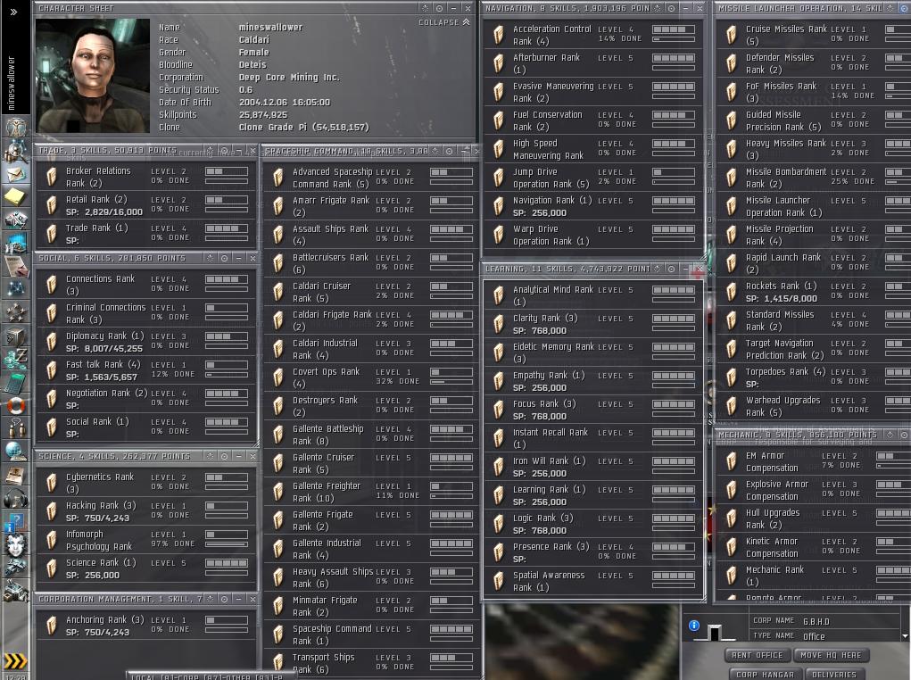Screen dimensions: 911x680
Task: Click down arrow beside office Type Name
Action: click(905, 636)
